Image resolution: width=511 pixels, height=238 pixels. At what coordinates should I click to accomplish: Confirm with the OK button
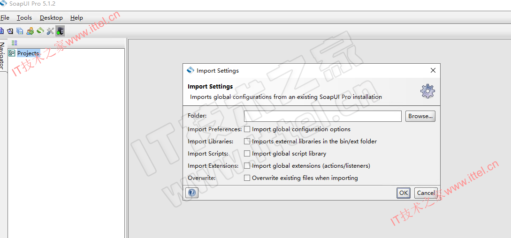point(404,193)
